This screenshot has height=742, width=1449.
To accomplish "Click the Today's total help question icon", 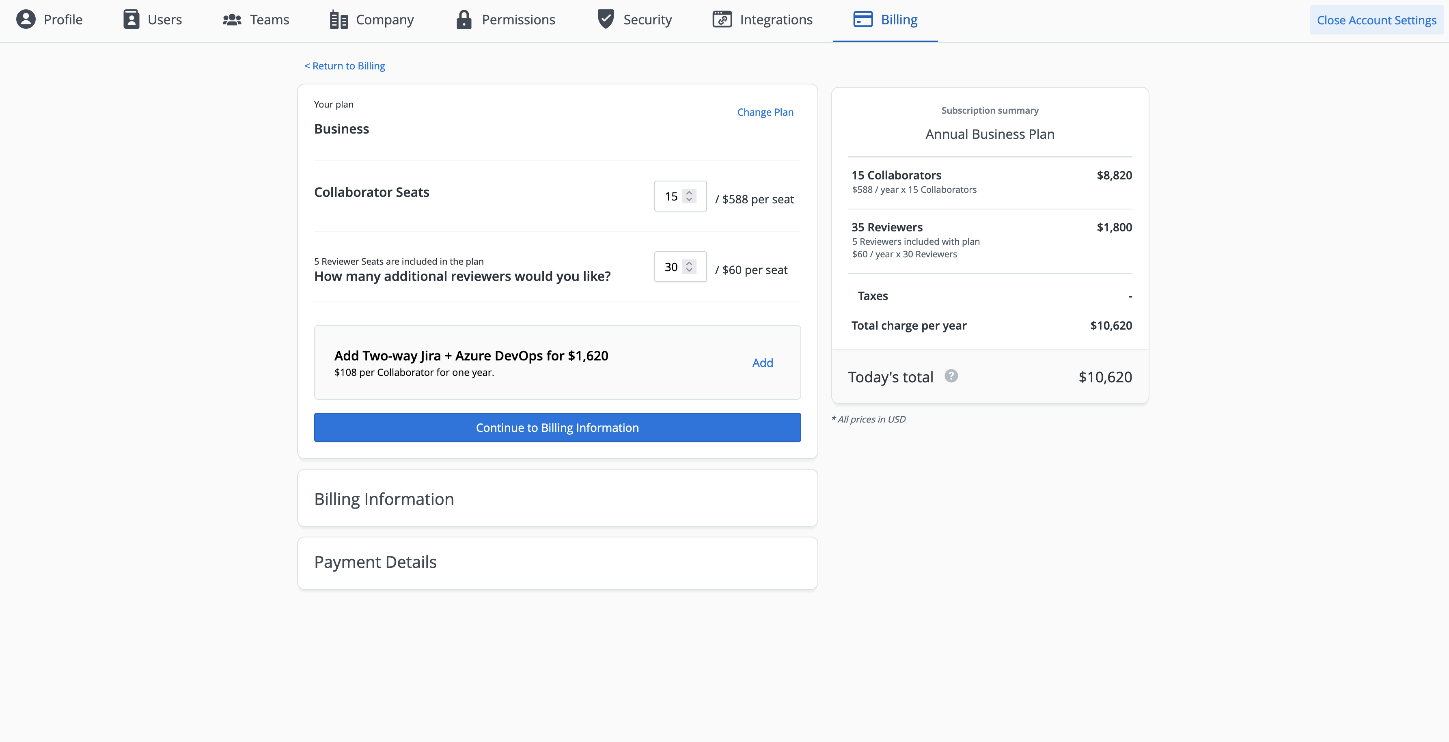I will coord(951,376).
